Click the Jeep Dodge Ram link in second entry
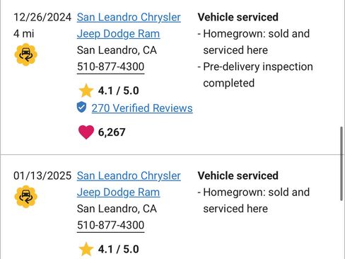The width and height of the screenshot is (345, 259). pyautogui.click(x=118, y=192)
